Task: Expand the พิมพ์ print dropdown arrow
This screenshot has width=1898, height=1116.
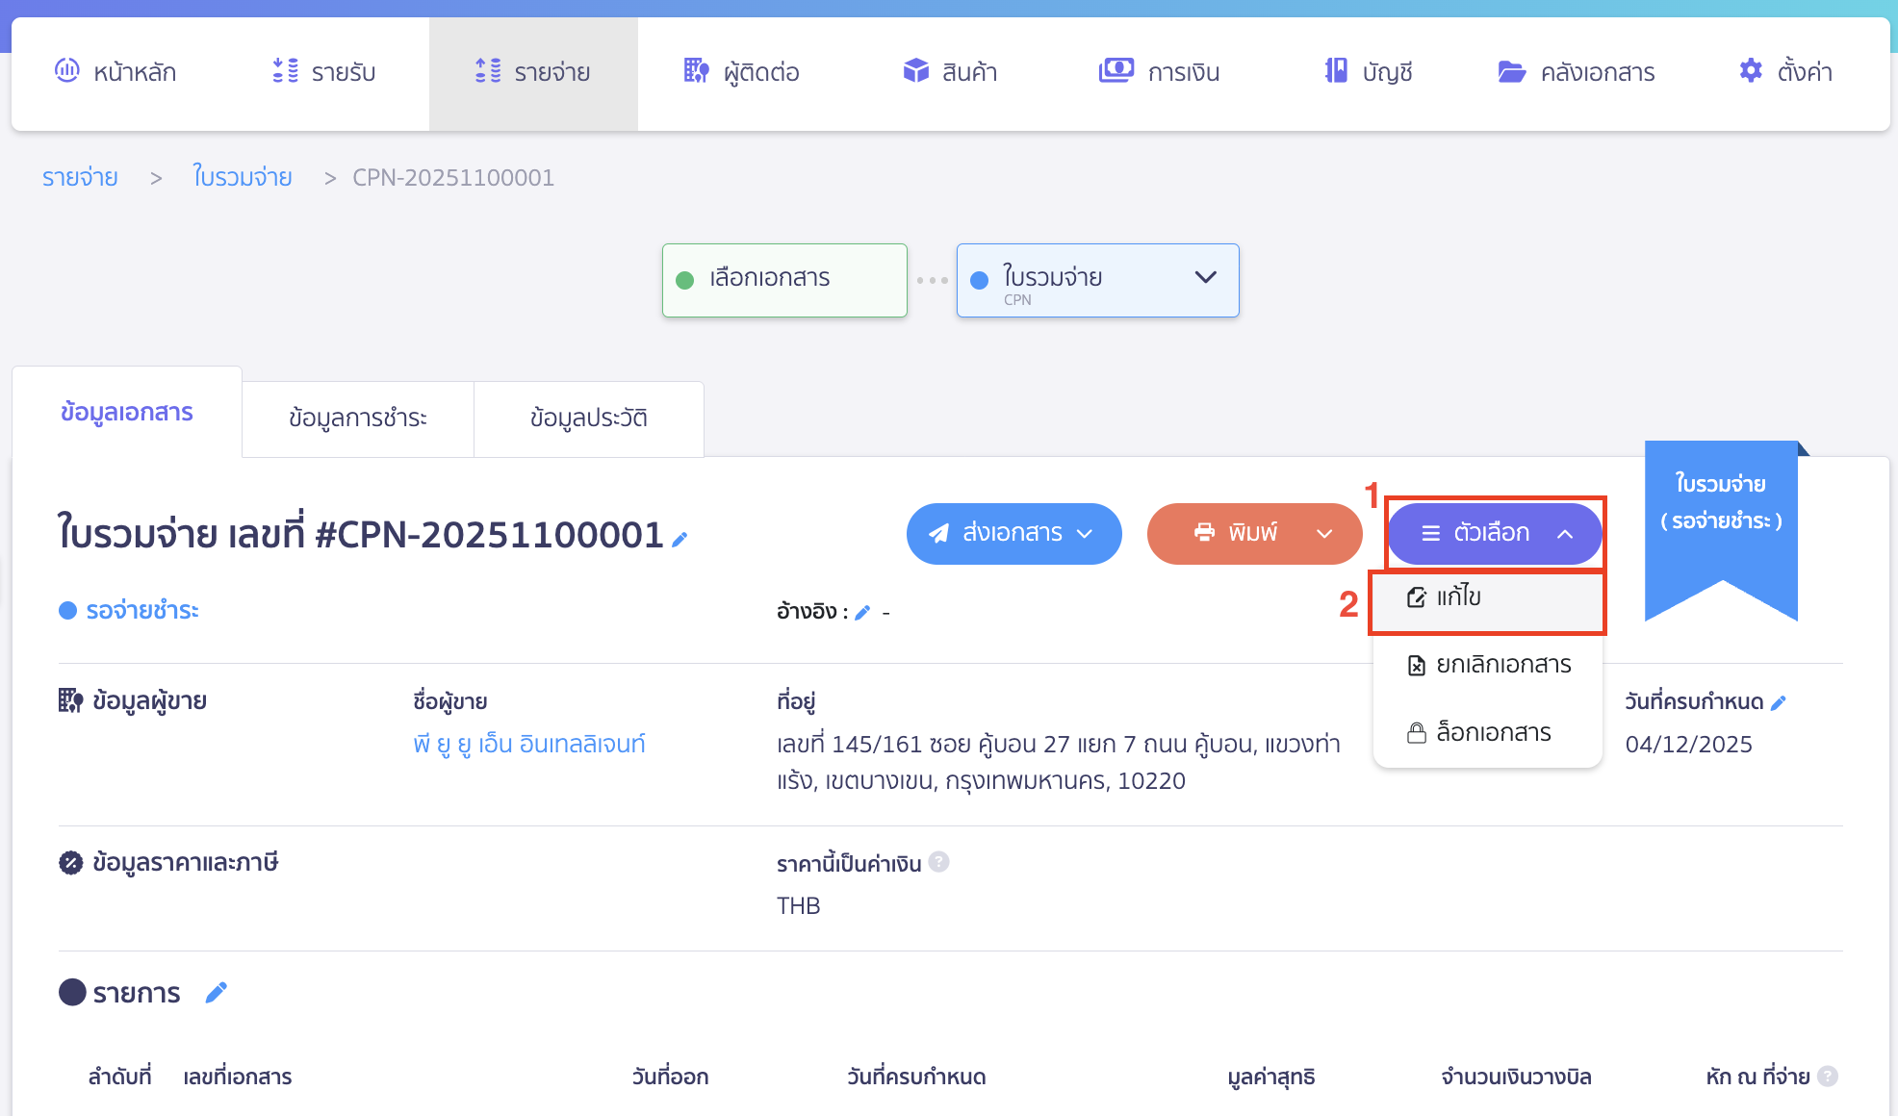Action: (x=1324, y=533)
